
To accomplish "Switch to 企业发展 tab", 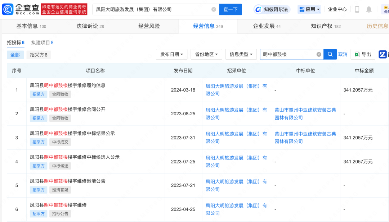I will 267,26.
